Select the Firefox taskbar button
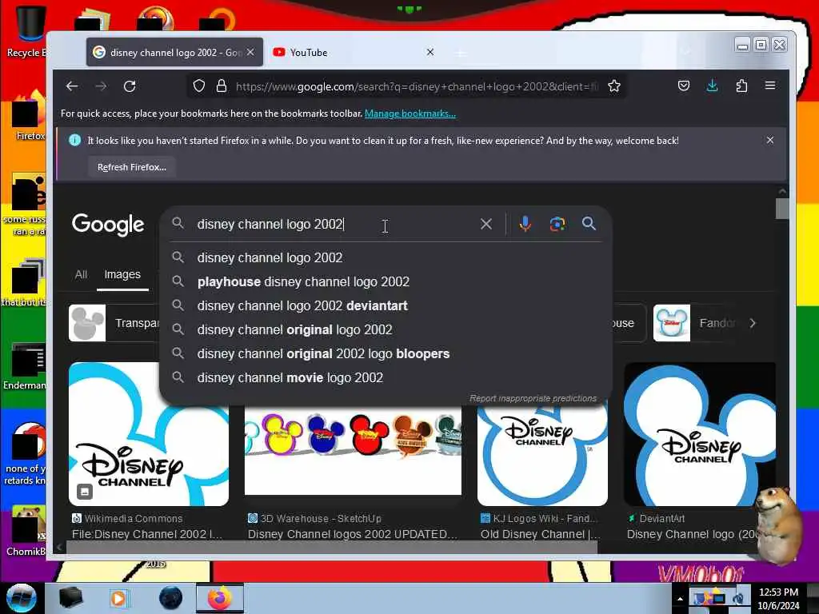Viewport: 819px width, 614px height. pos(220,598)
